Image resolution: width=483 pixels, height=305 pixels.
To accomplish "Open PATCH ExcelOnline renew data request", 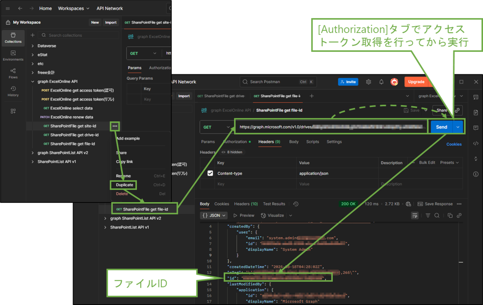I will click(67, 117).
